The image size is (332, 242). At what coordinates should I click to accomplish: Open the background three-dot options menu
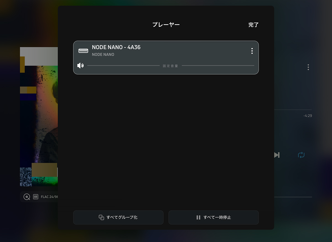click(308, 67)
